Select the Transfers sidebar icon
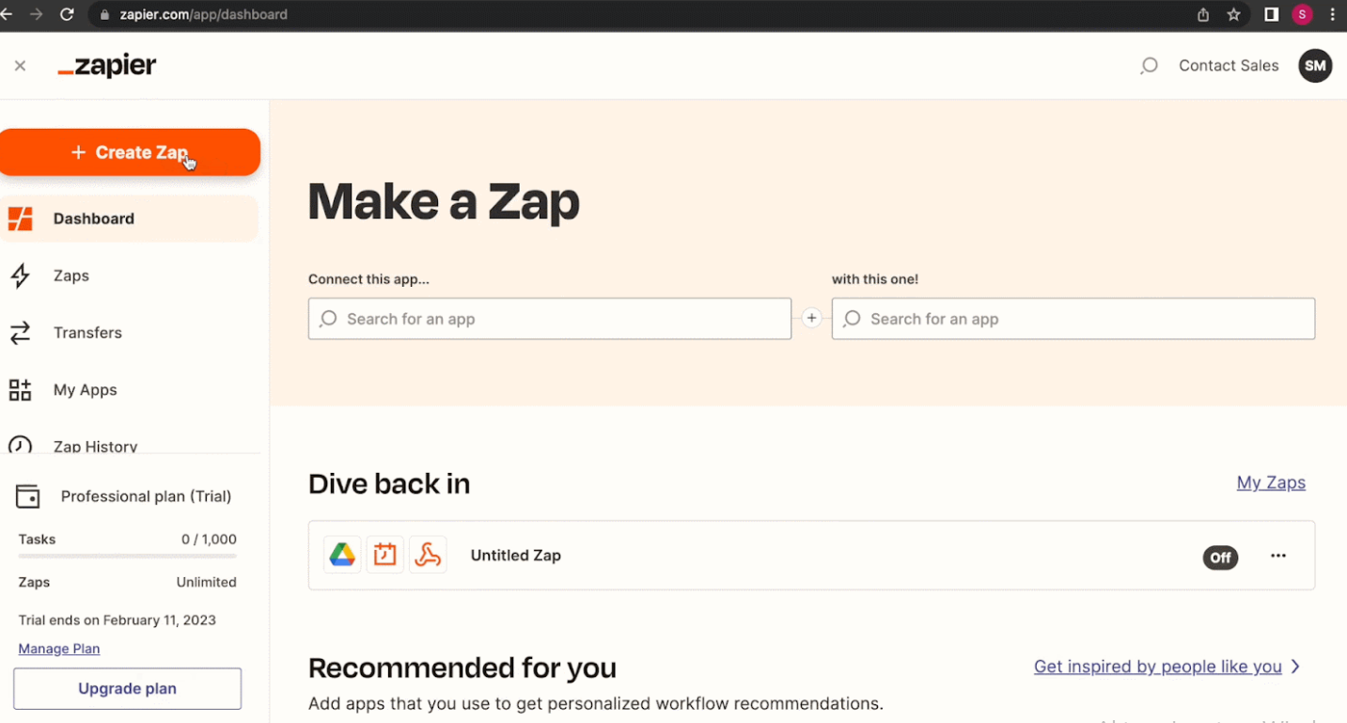Screen dimensions: 1347x723 point(20,332)
